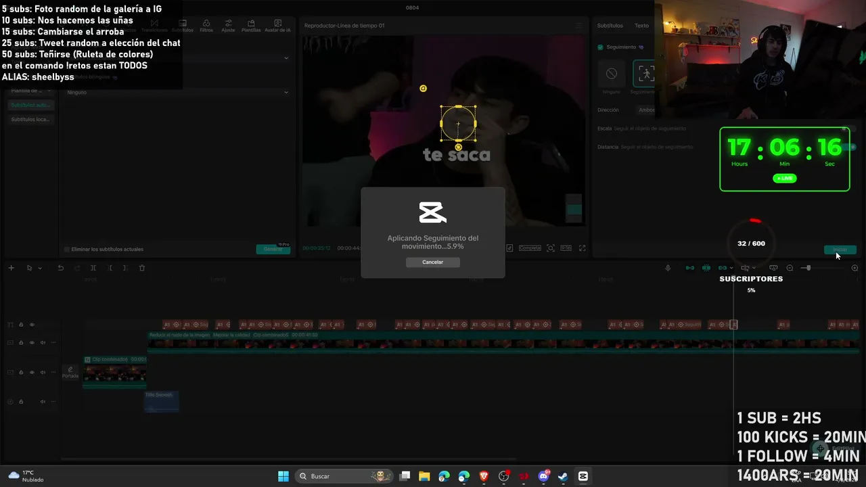Screen dimensions: 866x487
Task: Click the trim right side tool
Action: [125, 268]
